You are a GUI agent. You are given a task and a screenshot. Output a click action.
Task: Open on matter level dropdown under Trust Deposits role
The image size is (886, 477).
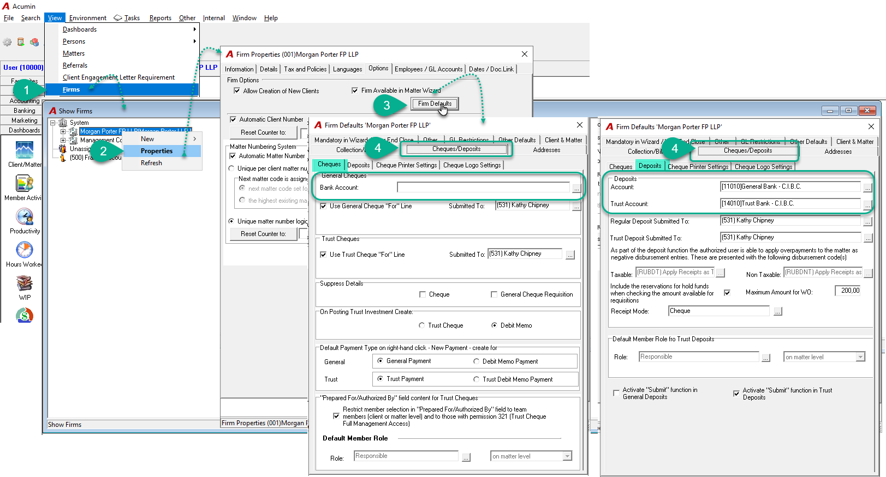[x=861, y=357]
